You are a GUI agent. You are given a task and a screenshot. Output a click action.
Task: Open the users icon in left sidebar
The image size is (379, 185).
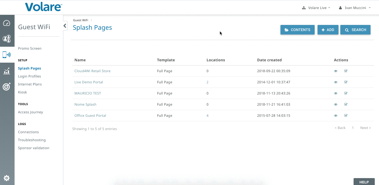[7, 39]
